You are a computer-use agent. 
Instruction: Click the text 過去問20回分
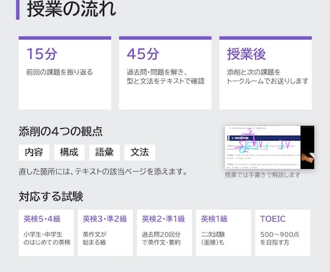(161, 234)
